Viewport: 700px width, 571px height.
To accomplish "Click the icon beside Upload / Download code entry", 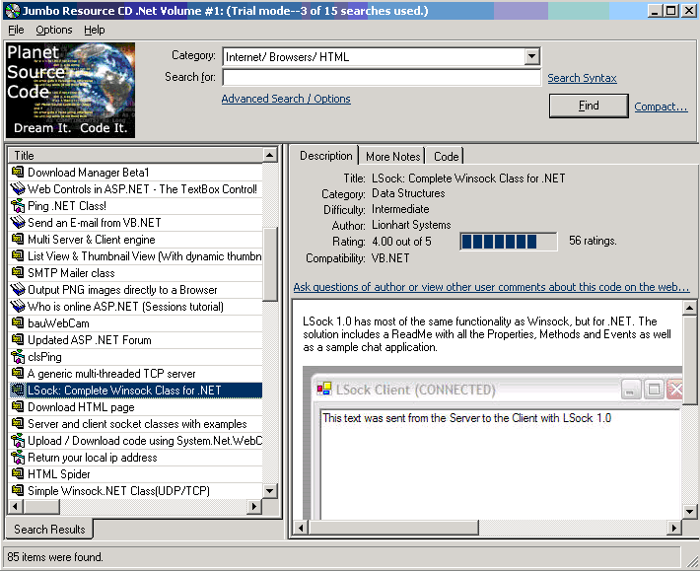I will pos(18,441).
